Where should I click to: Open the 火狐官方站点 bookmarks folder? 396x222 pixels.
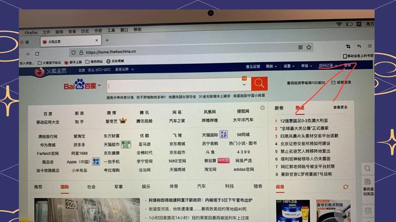pyautogui.click(x=49, y=62)
